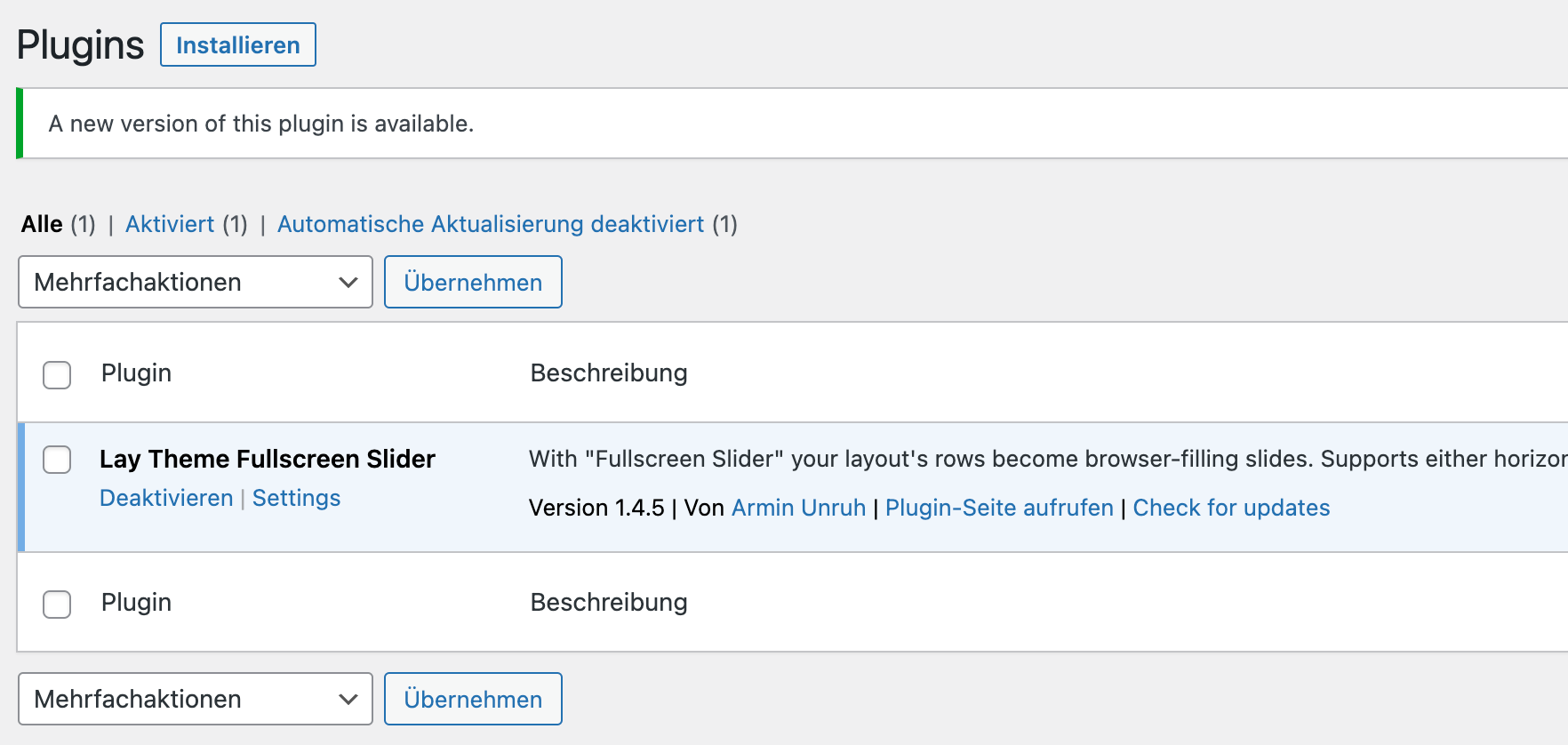Click Check for updates link
This screenshot has height=745, width=1568.
tap(1231, 508)
